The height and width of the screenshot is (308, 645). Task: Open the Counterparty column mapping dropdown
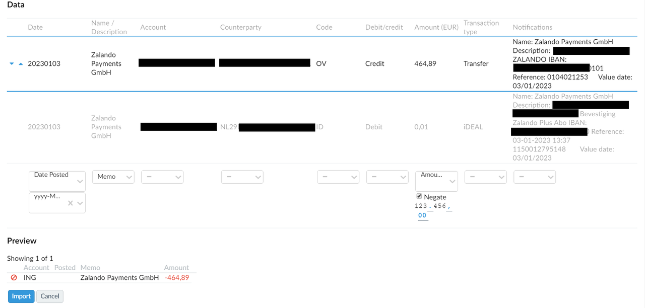242,177
